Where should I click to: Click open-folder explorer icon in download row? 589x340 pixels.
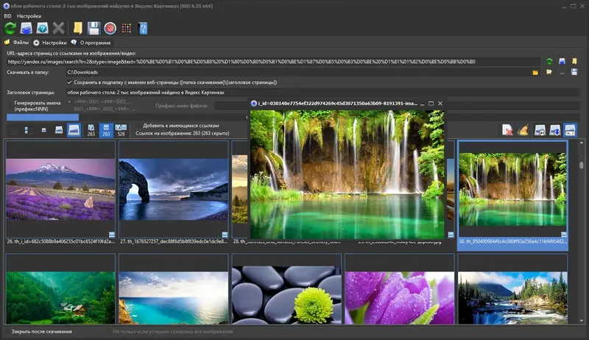(549, 72)
